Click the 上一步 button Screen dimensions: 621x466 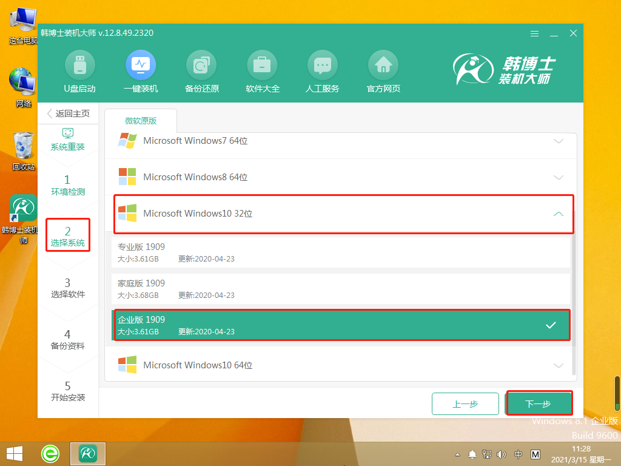coord(465,403)
